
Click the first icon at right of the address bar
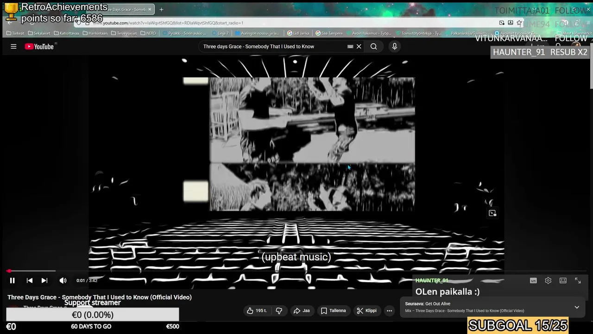(502, 23)
